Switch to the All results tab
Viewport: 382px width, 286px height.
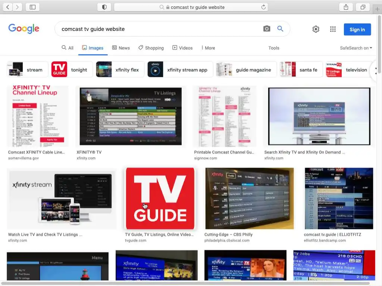click(68, 48)
